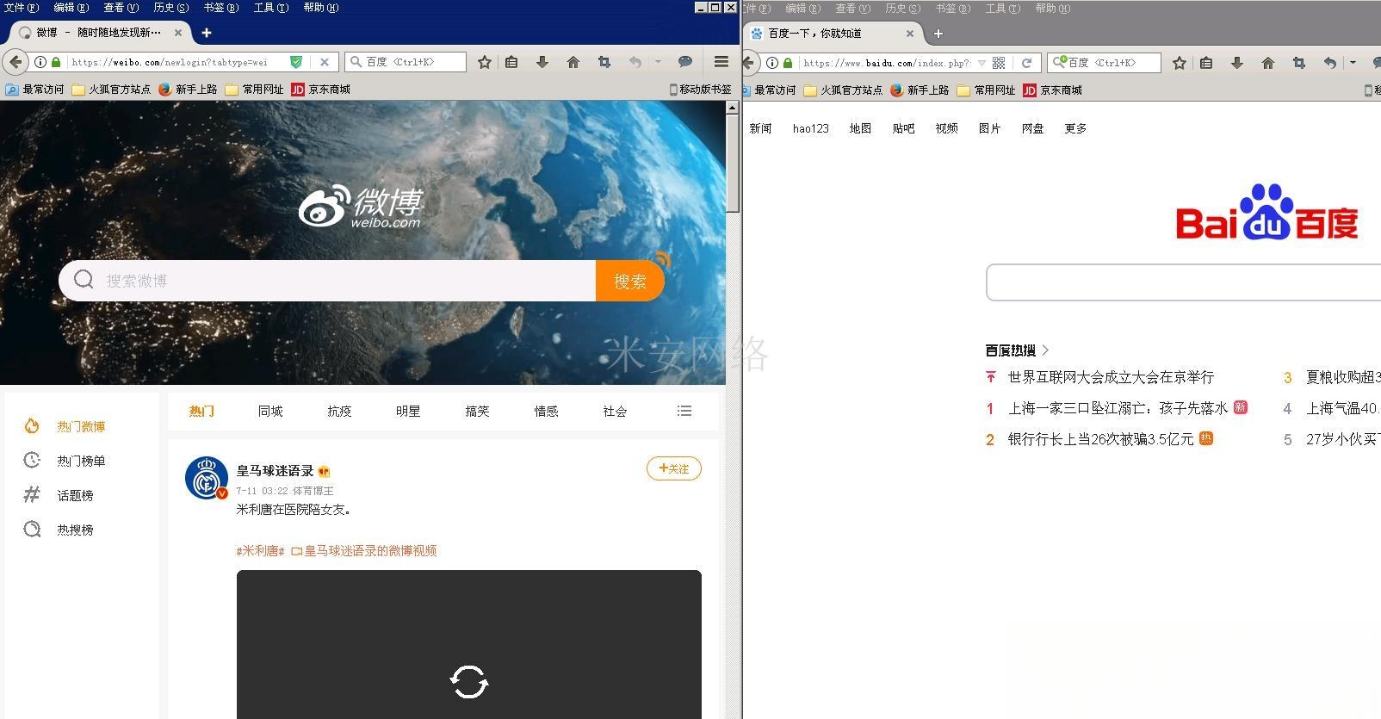The width and height of the screenshot is (1381, 719).
Task: Follow 皇马球迷语录 with the +关注 button
Action: [x=673, y=468]
